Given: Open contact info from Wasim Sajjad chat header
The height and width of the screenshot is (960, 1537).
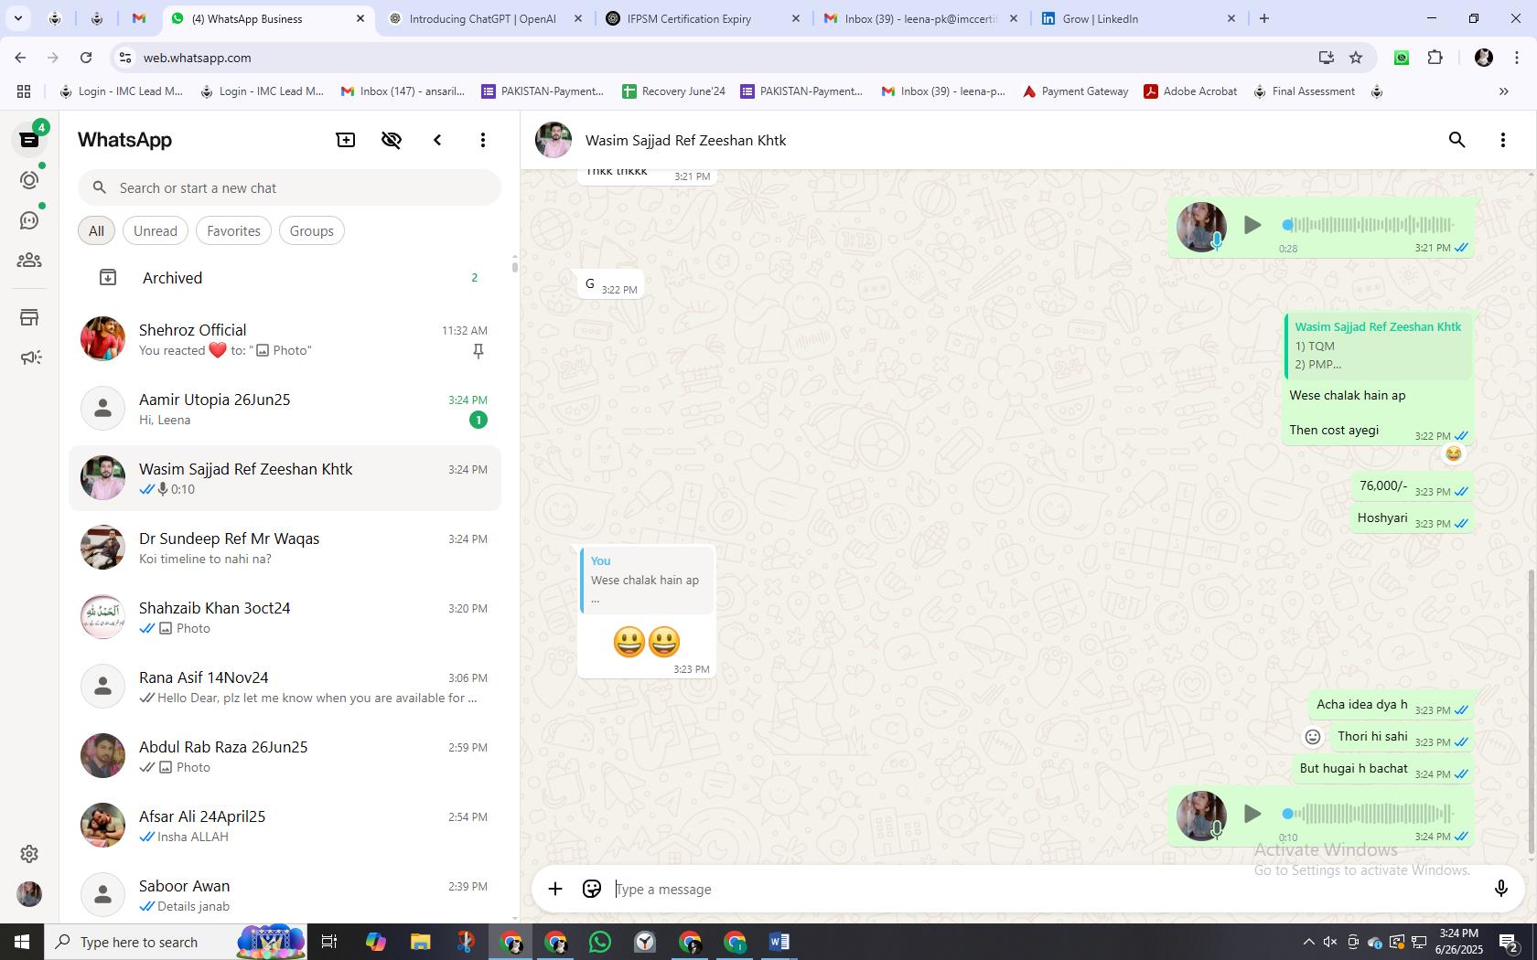Looking at the screenshot, I should point(685,140).
